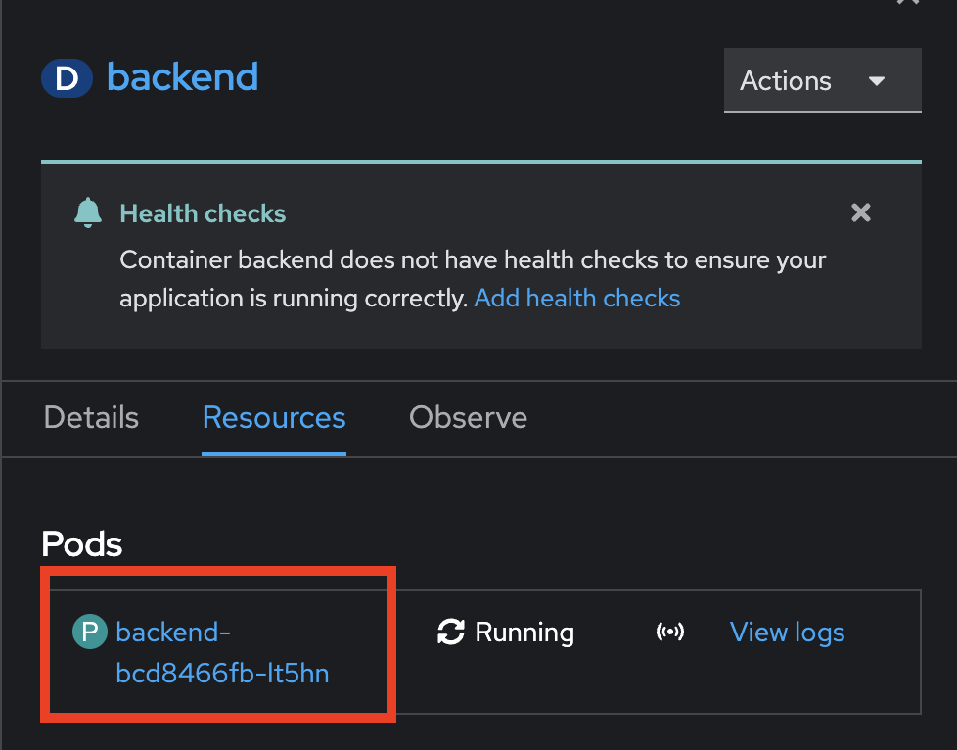Click the bell icon in Health checks alert
957x750 pixels.
click(88, 212)
